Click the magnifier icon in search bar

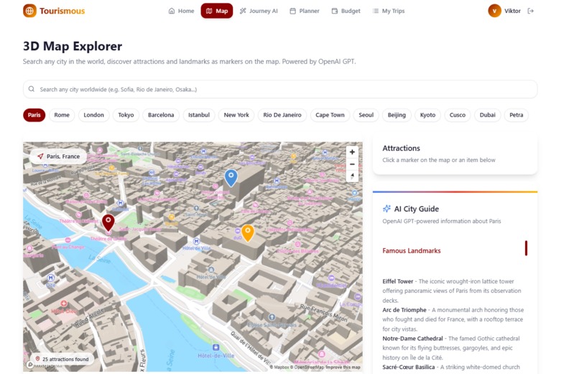32,89
